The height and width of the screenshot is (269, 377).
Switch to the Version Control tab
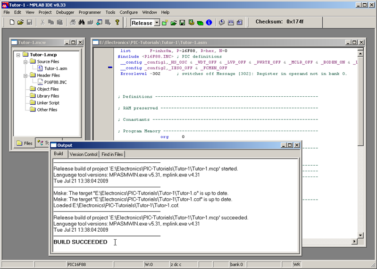coord(84,154)
